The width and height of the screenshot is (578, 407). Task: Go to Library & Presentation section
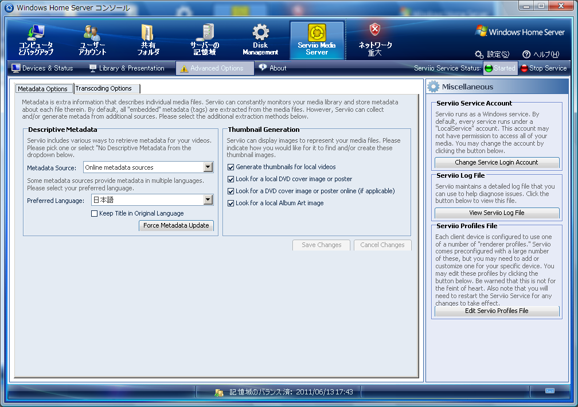coord(127,68)
